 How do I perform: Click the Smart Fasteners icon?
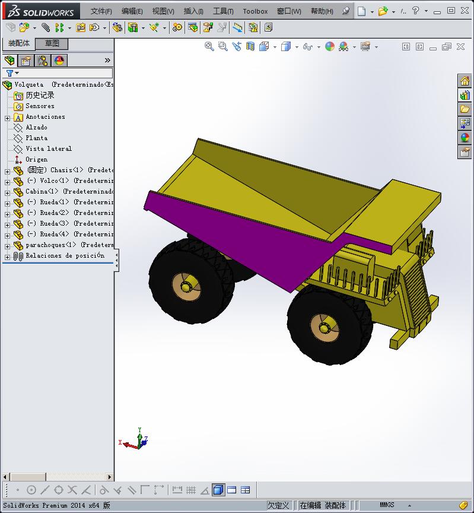[81, 27]
